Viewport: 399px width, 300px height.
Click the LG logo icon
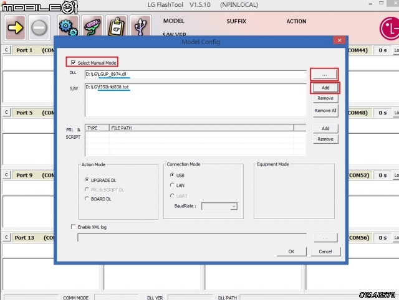tap(389, 29)
